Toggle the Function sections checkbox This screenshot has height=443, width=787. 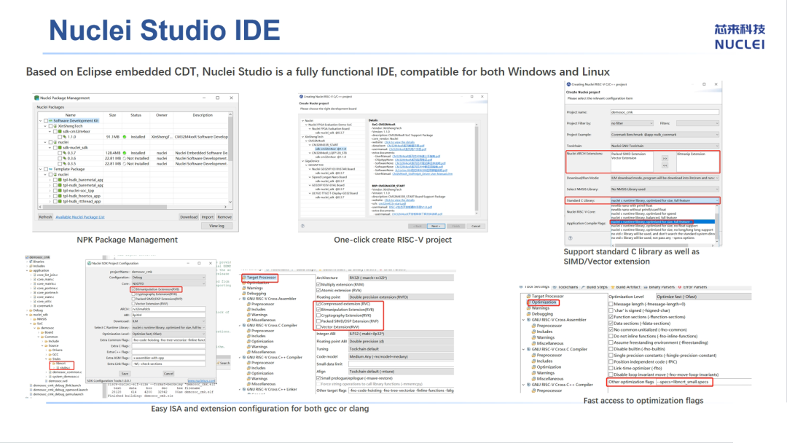pos(611,317)
